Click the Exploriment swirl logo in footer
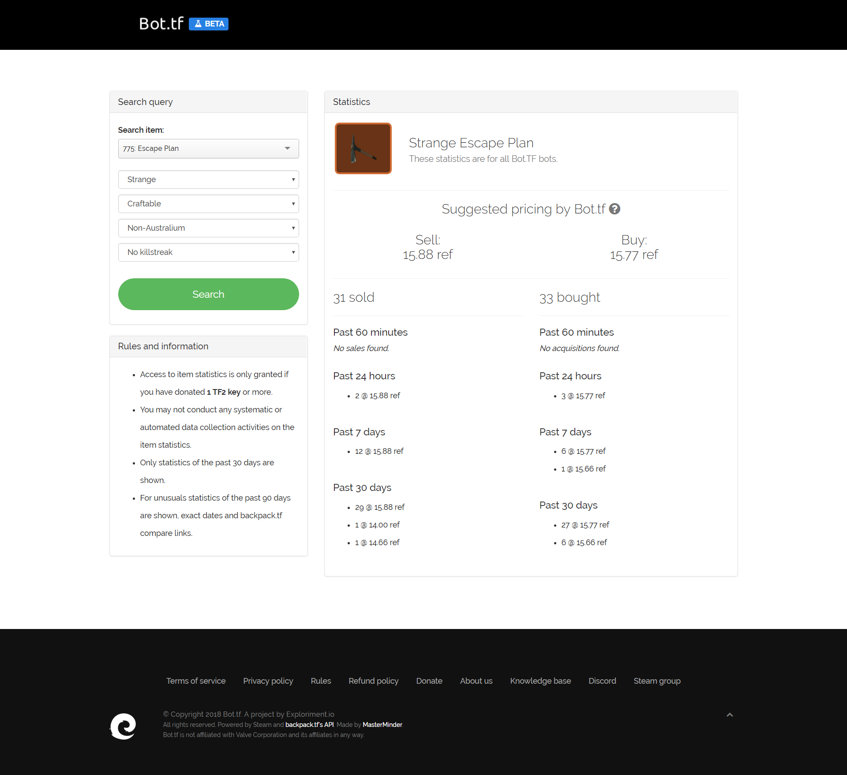 pos(123,726)
